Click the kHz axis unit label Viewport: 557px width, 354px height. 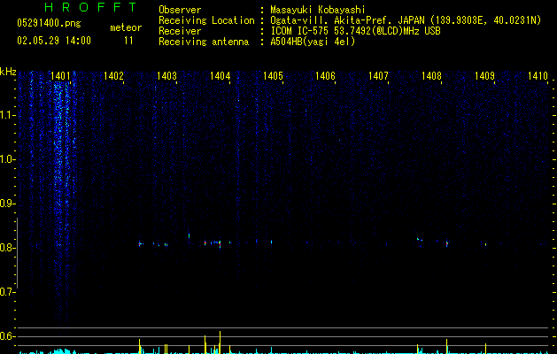click(x=8, y=72)
